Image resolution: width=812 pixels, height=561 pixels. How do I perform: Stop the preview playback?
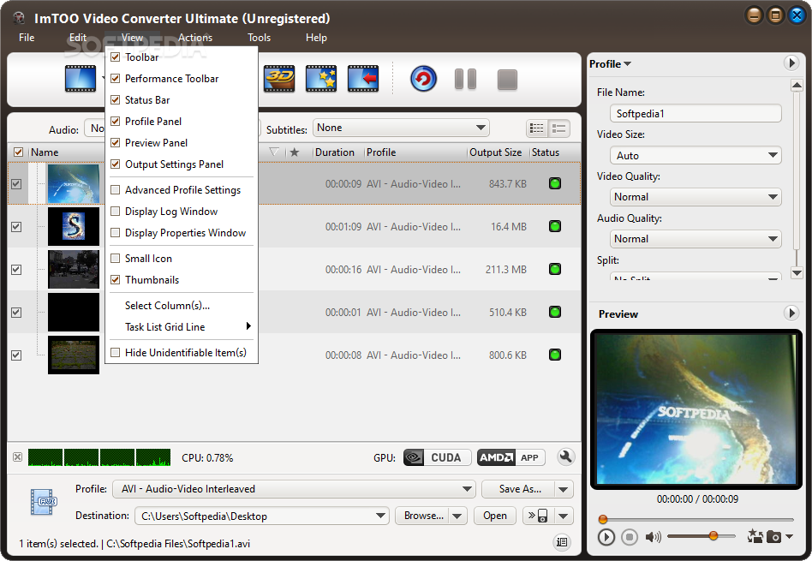[630, 537]
